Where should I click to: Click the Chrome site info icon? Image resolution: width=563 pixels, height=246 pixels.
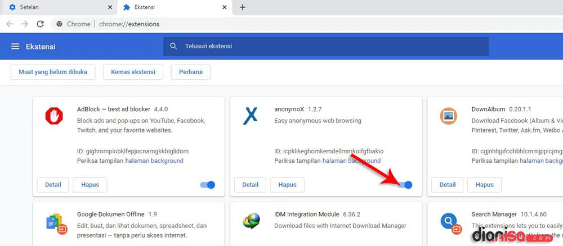coord(59,24)
